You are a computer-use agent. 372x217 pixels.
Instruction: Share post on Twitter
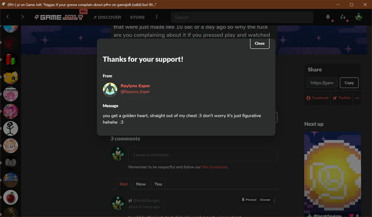click(342, 98)
